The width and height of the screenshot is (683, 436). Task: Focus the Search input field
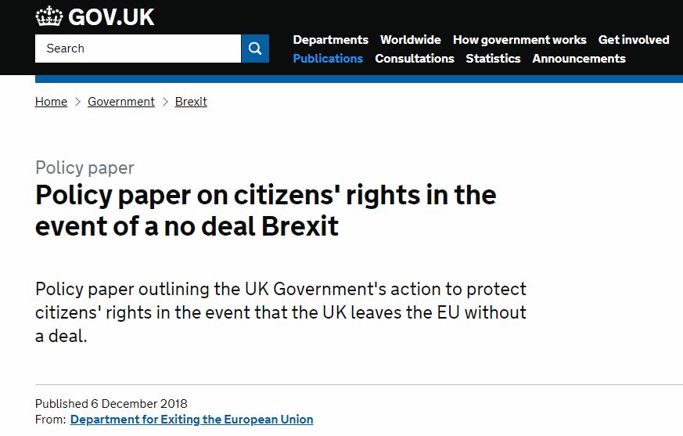tap(138, 49)
